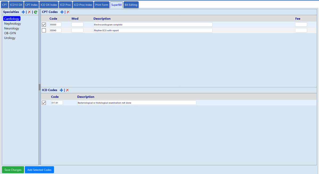Delete CPT code with red X
Image resolution: width=319 pixels, height=174 pixels.
68,12
